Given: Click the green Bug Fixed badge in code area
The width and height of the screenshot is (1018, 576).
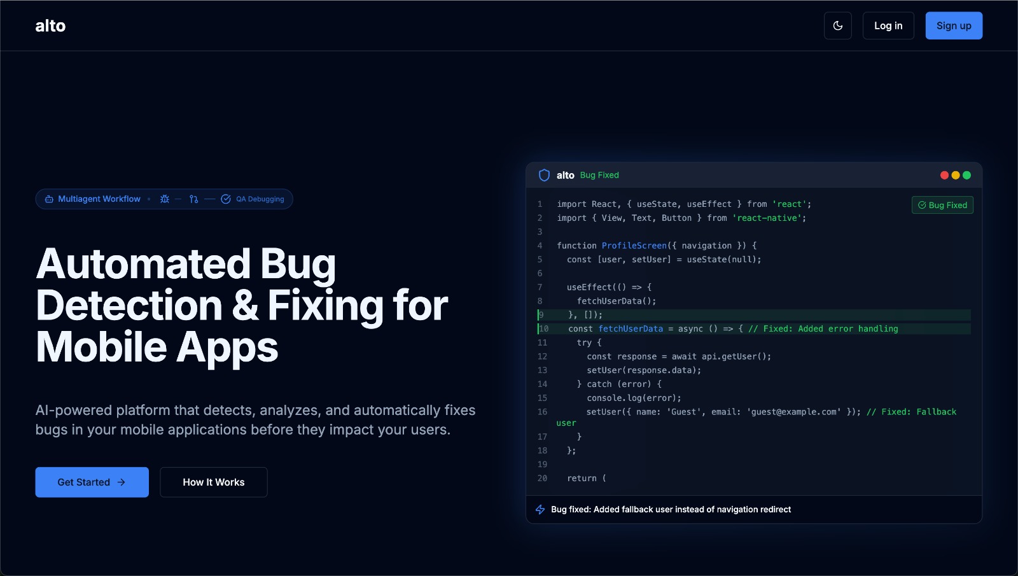Looking at the screenshot, I should [942, 205].
